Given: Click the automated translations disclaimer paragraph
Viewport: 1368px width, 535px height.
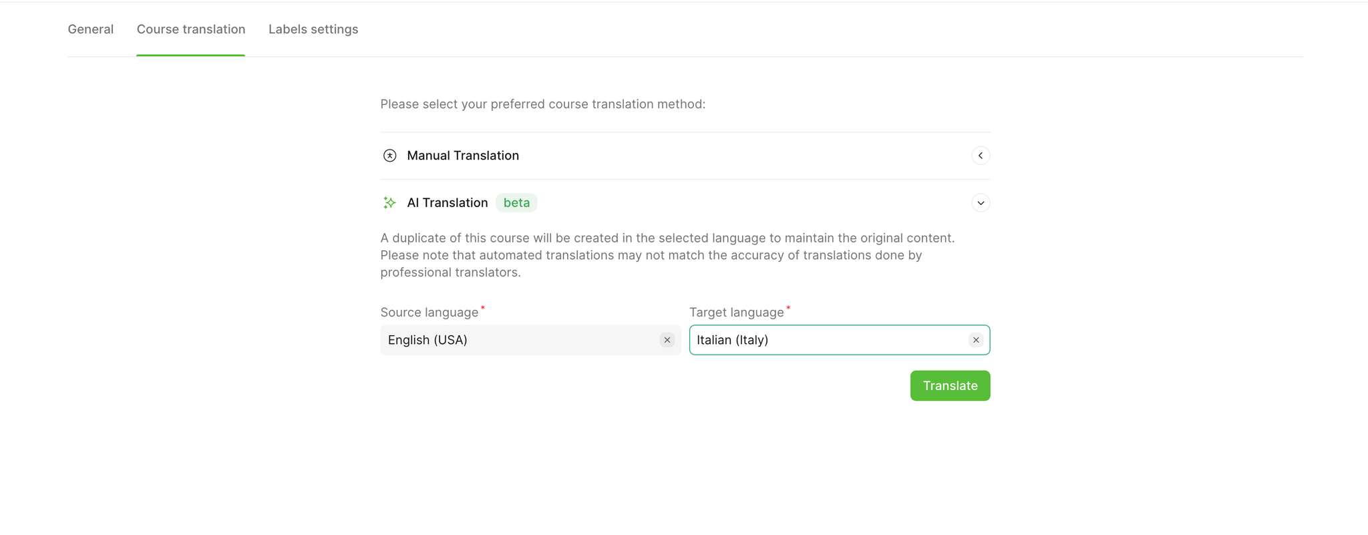Looking at the screenshot, I should (668, 255).
